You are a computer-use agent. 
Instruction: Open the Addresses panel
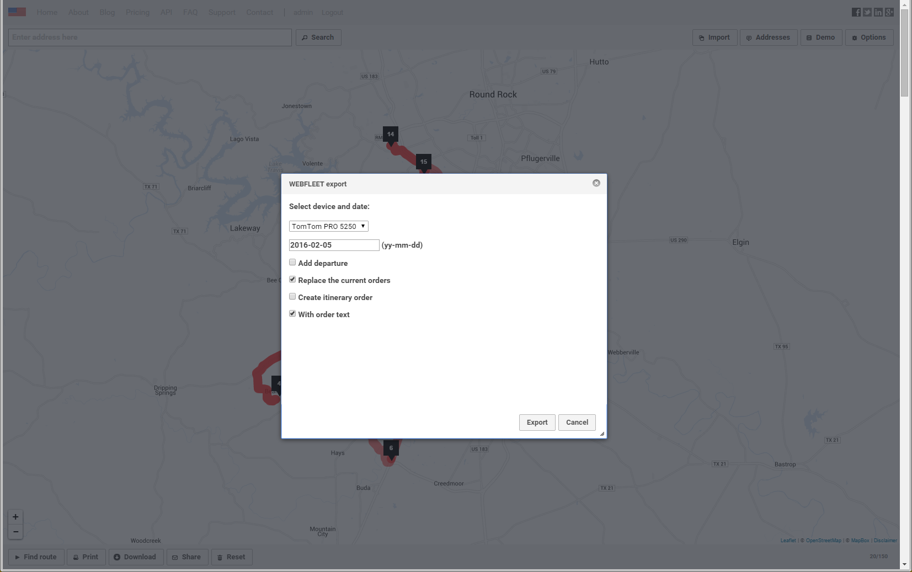pyautogui.click(x=769, y=38)
